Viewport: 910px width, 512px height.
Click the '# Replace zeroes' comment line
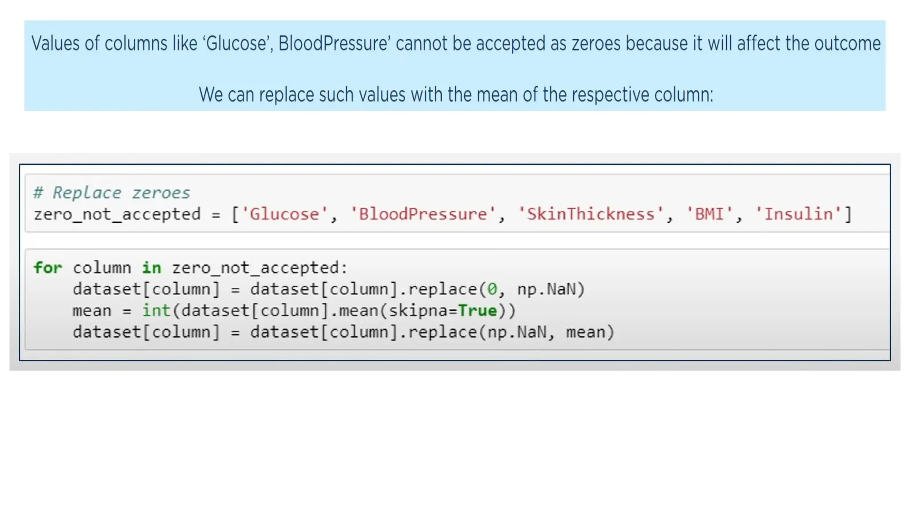112,193
